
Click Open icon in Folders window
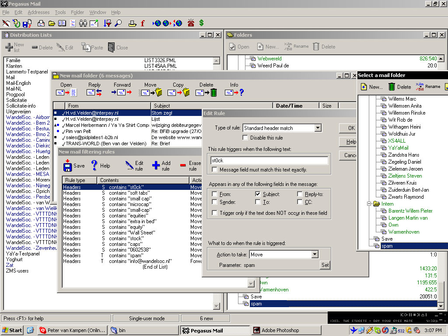coord(232,46)
